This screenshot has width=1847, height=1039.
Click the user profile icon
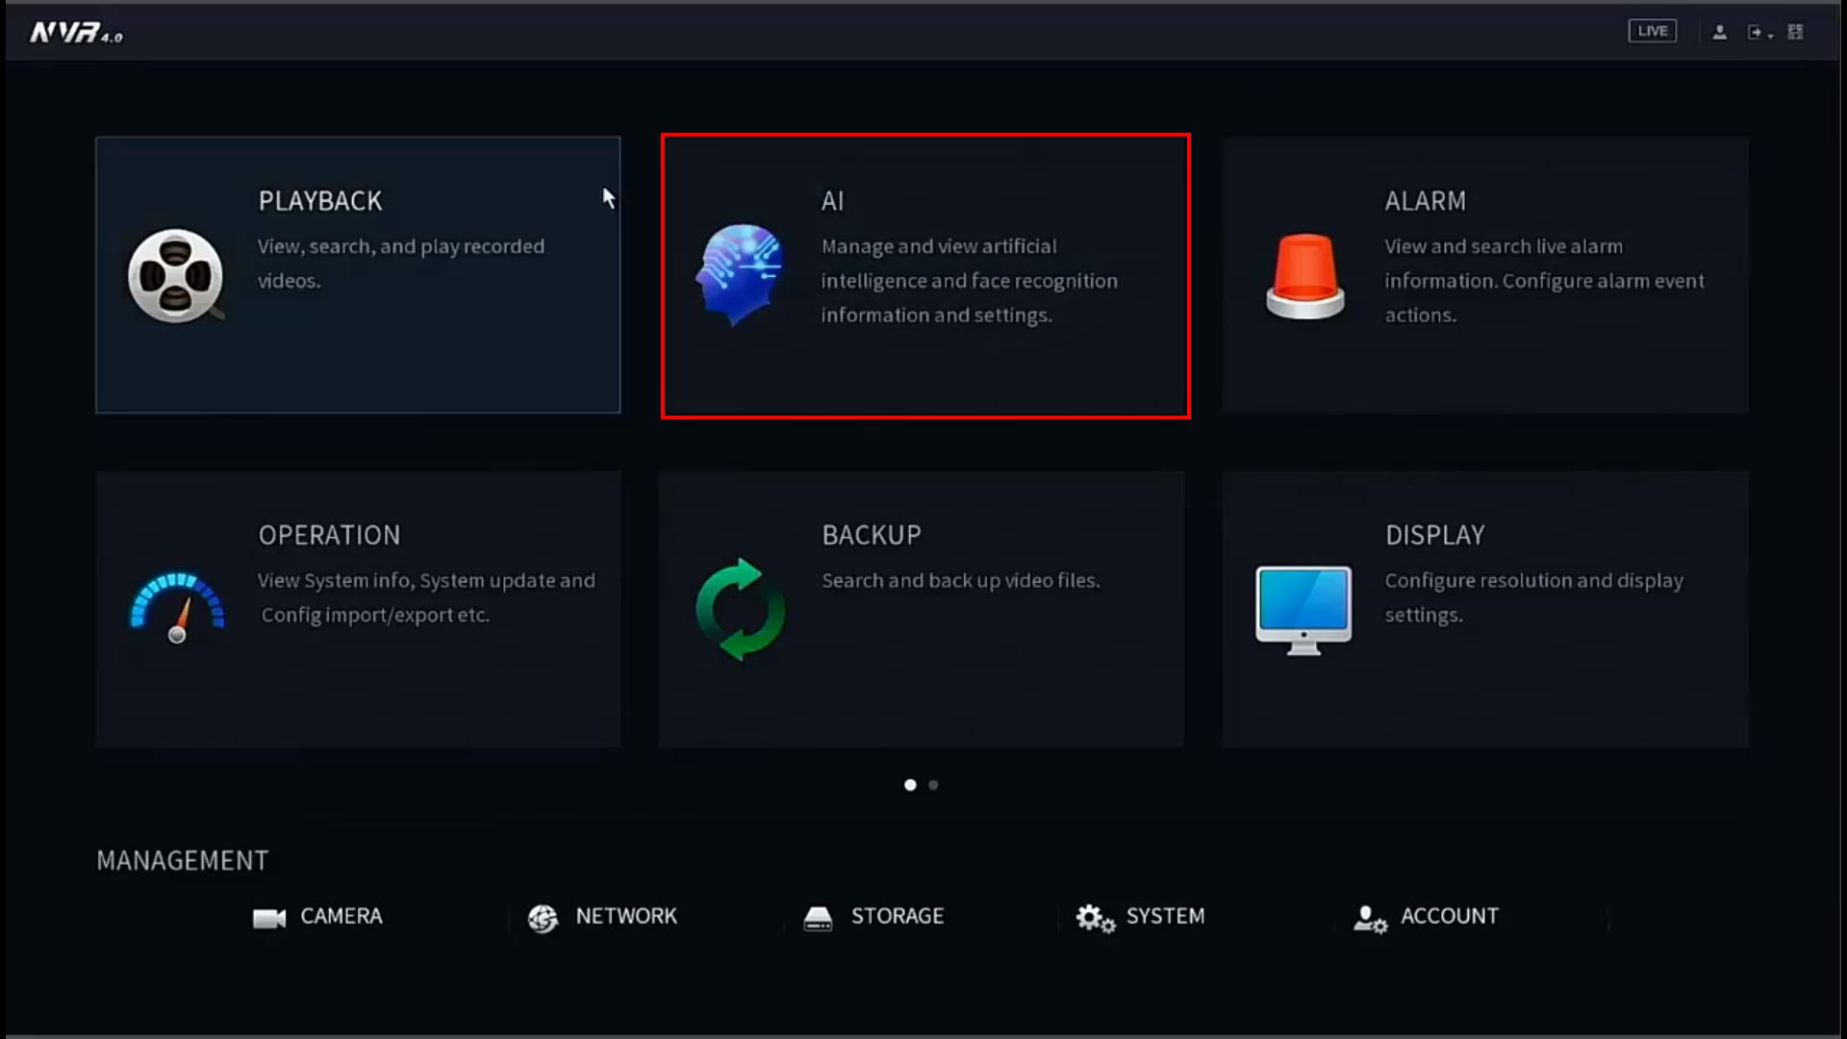(x=1719, y=32)
